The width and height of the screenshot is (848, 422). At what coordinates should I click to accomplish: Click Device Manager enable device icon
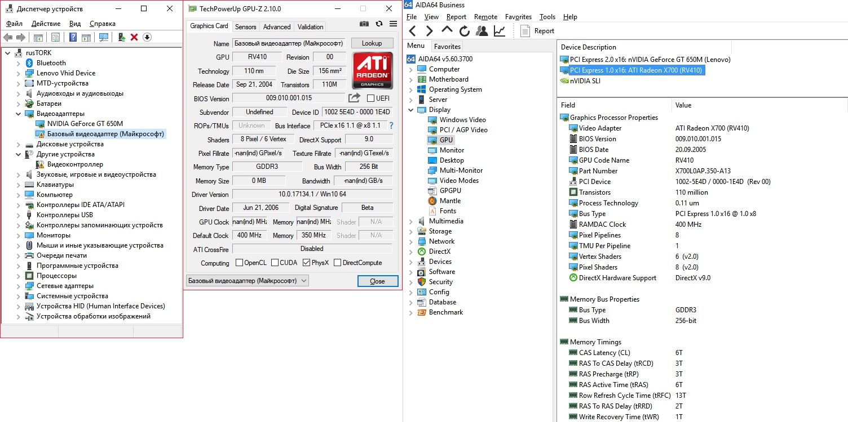[x=121, y=37]
